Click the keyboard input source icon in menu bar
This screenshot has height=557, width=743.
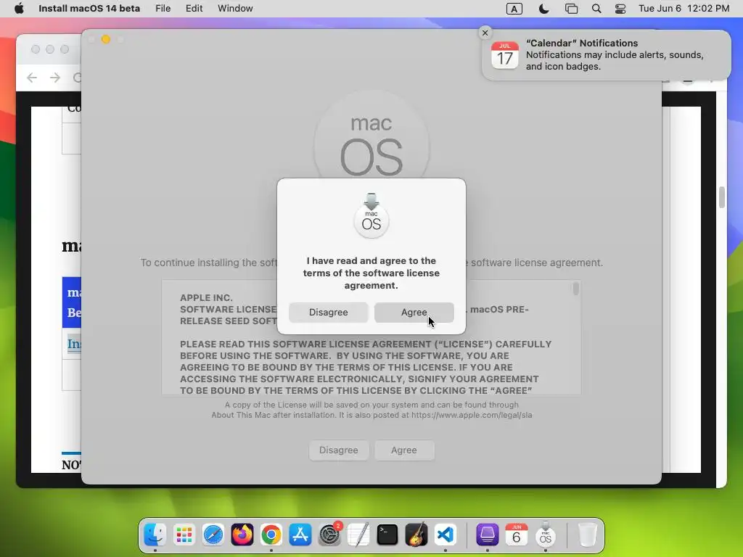(514, 9)
